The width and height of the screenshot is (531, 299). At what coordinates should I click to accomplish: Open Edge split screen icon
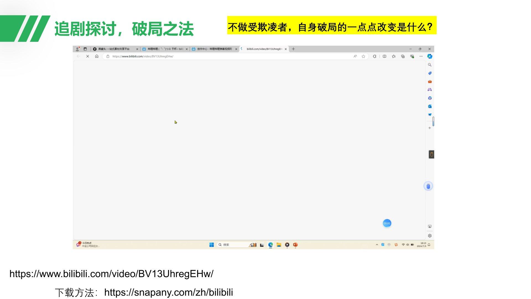click(384, 56)
